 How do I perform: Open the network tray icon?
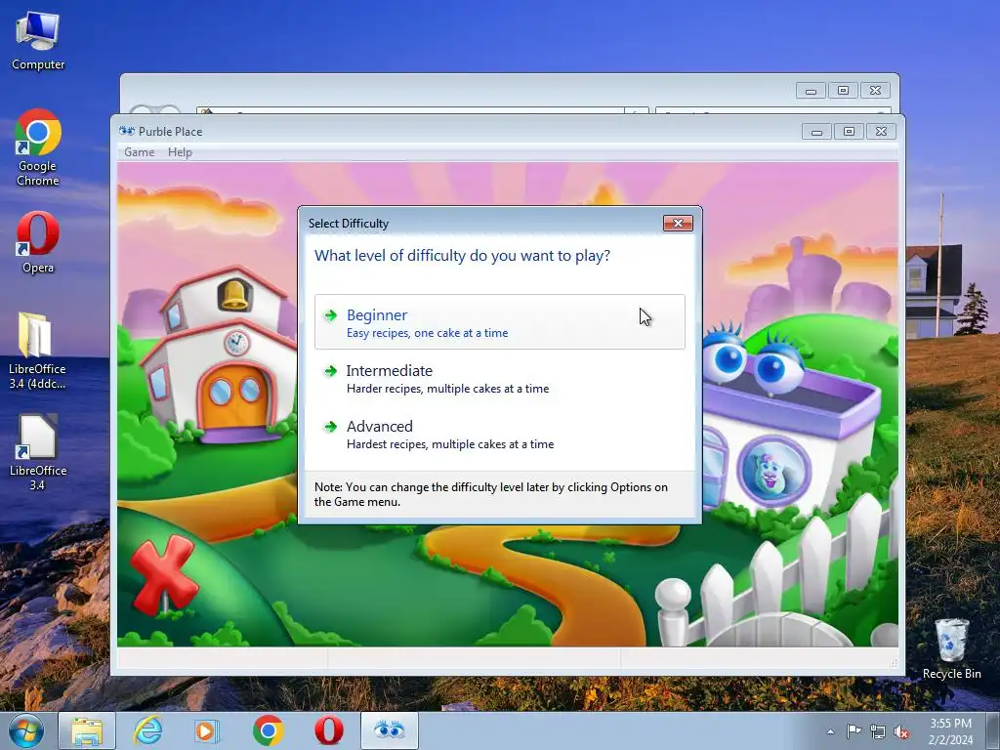click(x=878, y=731)
